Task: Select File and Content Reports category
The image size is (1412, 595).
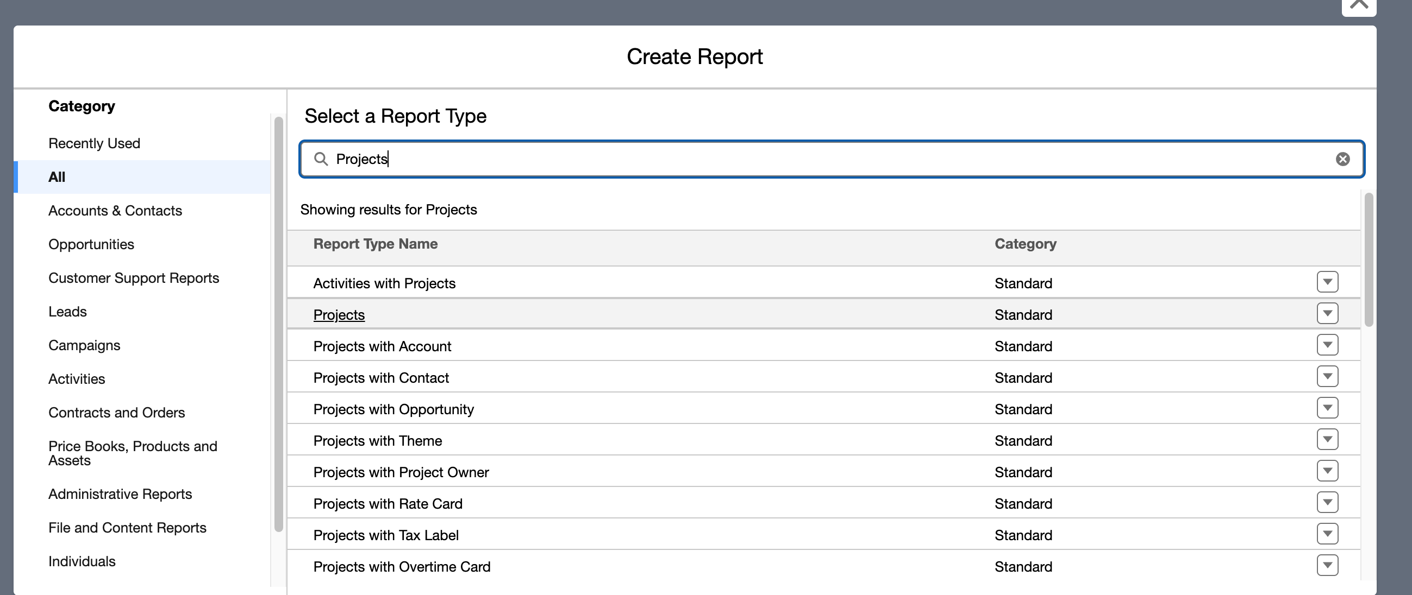Action: pos(127,528)
